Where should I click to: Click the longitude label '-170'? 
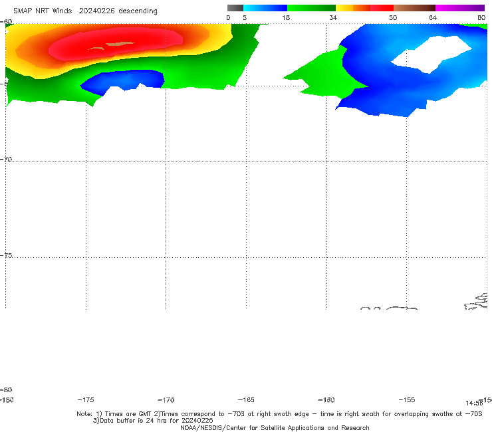click(x=166, y=400)
